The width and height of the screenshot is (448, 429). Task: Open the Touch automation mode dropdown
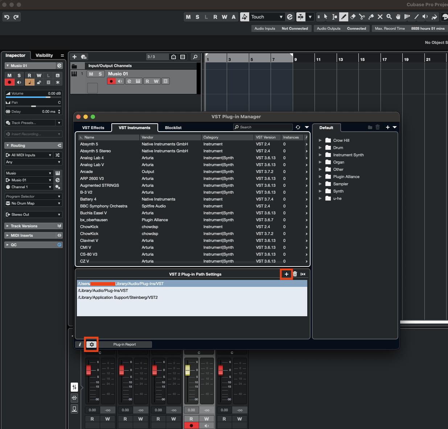pyautogui.click(x=267, y=17)
